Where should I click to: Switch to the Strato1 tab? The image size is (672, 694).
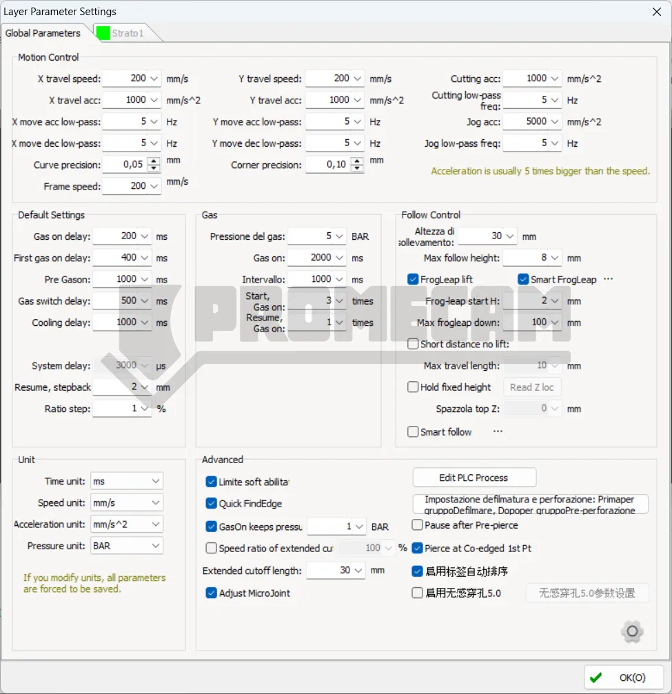(128, 33)
